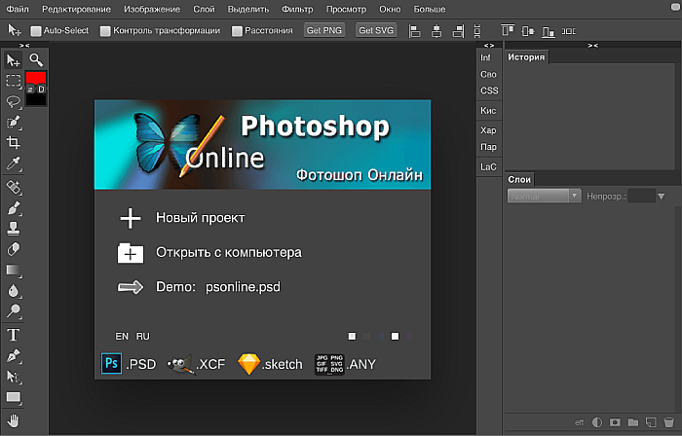Click the Get PNG button
Screen dimensions: 682x436
pyautogui.click(x=324, y=30)
